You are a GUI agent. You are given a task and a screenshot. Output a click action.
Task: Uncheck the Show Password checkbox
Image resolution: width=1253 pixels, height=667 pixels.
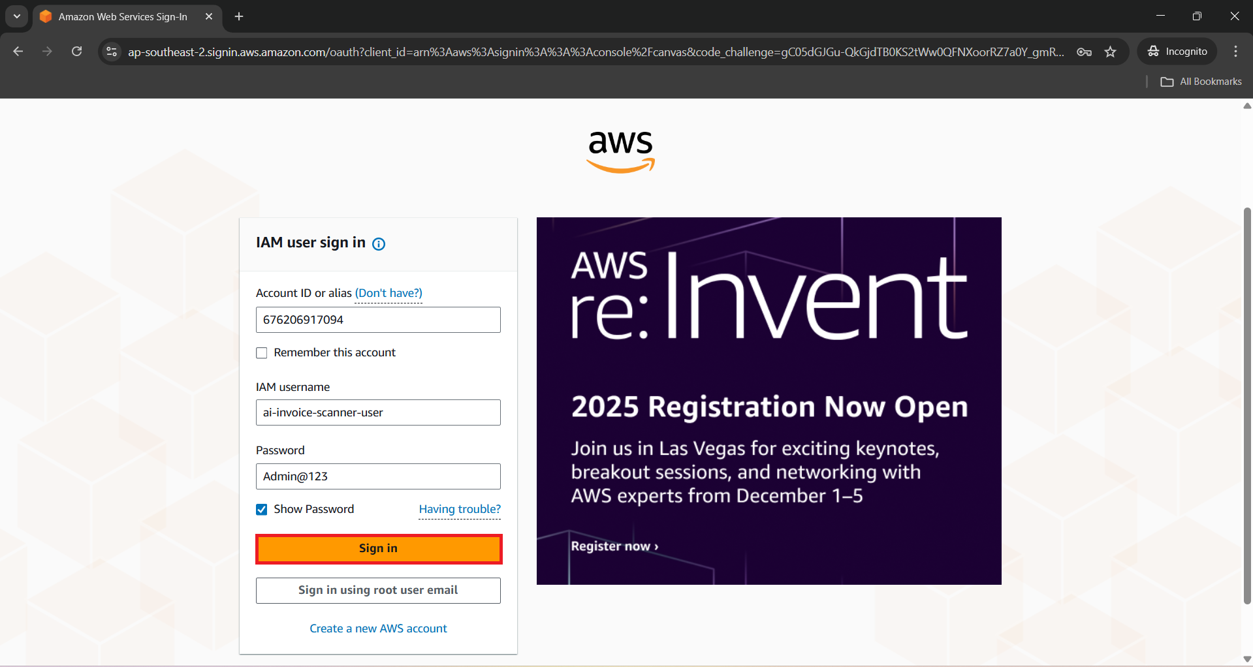pyautogui.click(x=262, y=510)
